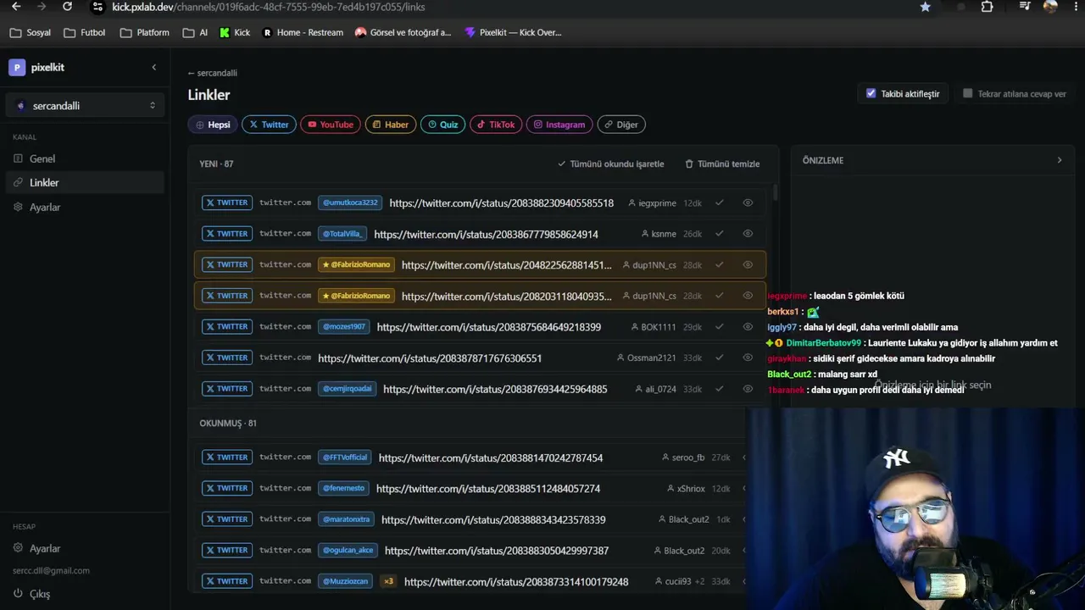Open the browser extensions puzzle icon
Screen dimensions: 1085x610
[x=988, y=7]
